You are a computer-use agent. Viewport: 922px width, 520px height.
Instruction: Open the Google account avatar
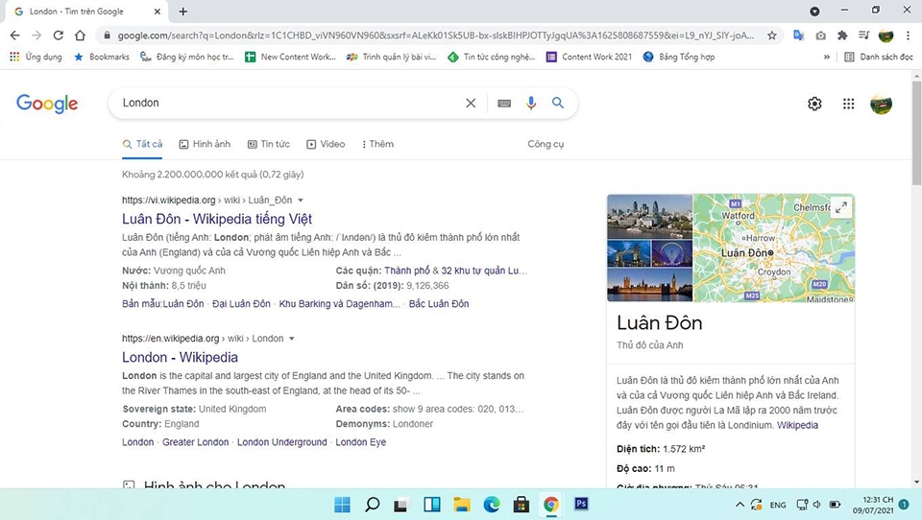pos(881,104)
